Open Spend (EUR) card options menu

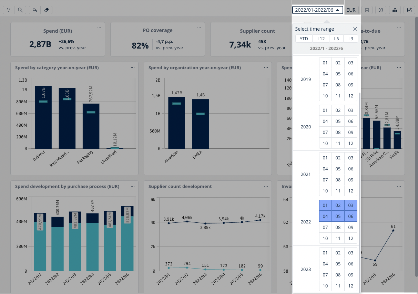(99, 28)
